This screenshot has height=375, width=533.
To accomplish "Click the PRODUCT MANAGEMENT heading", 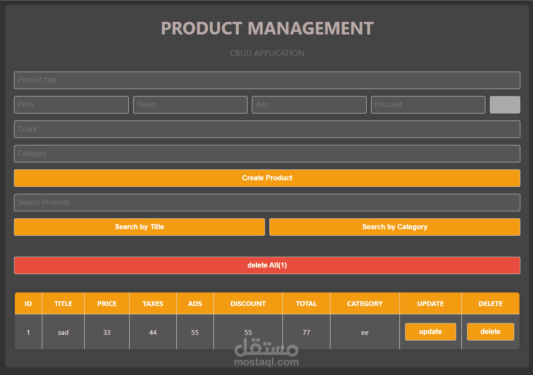I will pyautogui.click(x=267, y=28).
